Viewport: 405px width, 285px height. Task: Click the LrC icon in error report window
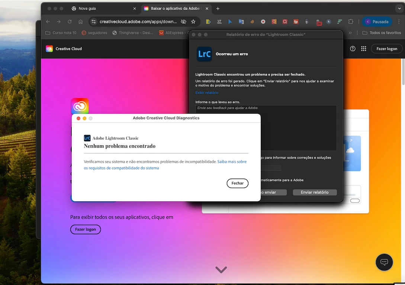204,54
